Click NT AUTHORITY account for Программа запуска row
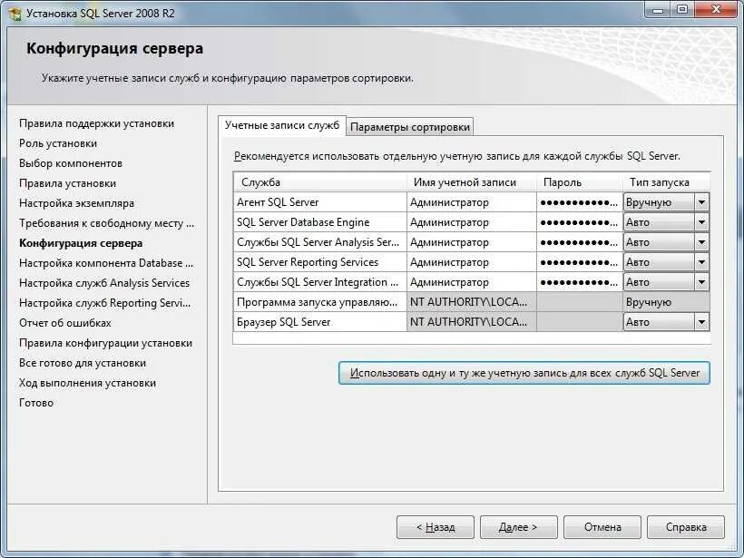 [472, 302]
